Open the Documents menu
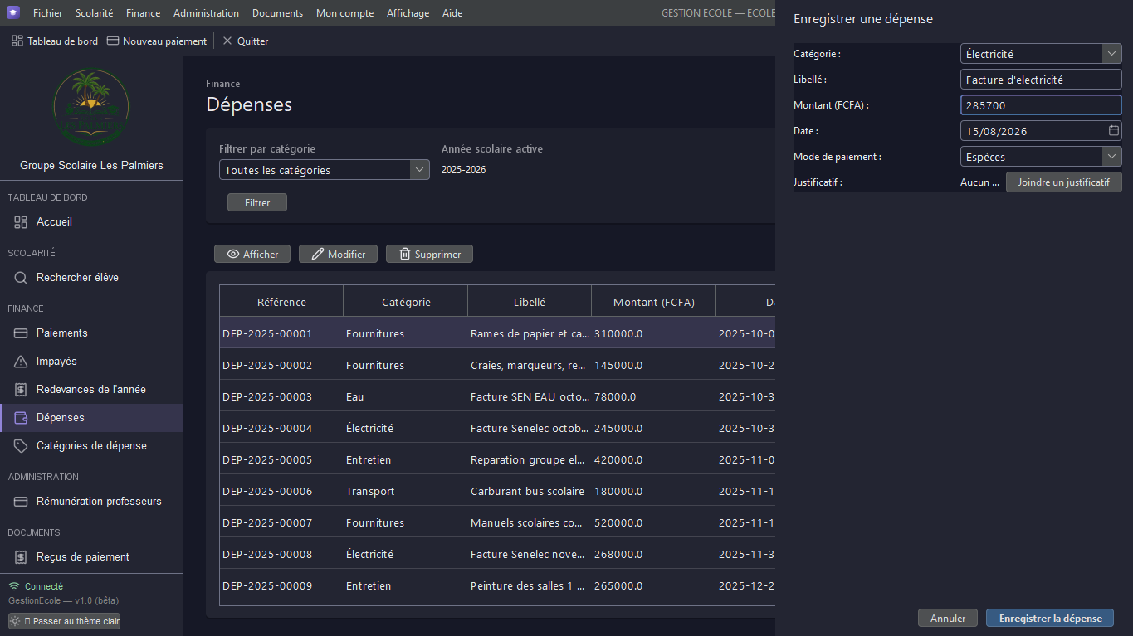Screen dimensions: 1133x636 click(x=277, y=12)
